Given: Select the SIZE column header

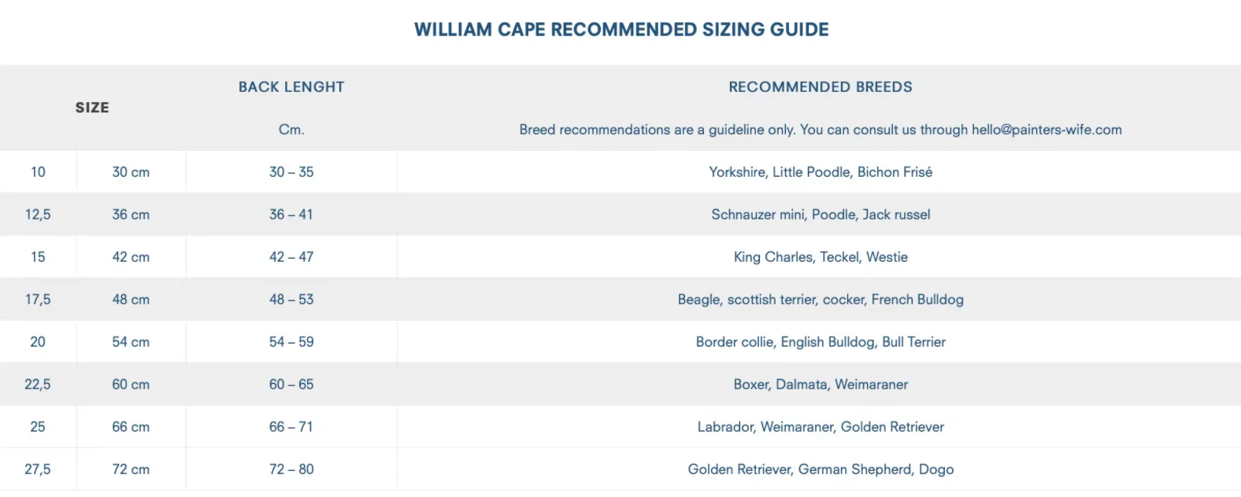Looking at the screenshot, I should click(x=92, y=108).
